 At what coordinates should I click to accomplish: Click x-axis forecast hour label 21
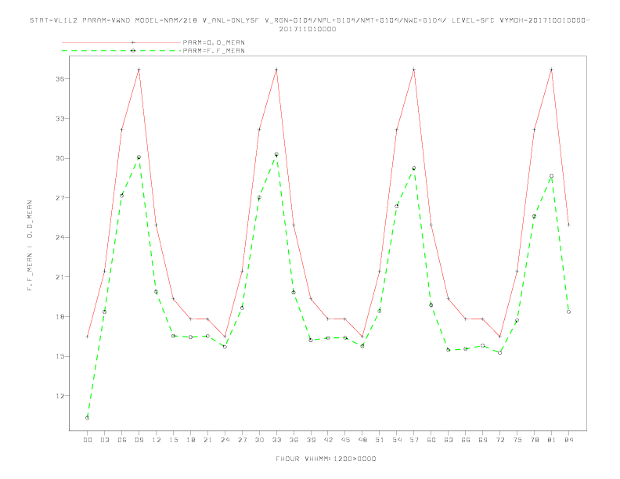click(x=207, y=440)
